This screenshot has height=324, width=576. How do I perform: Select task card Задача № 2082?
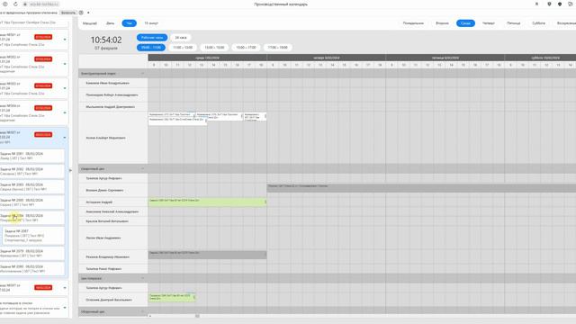click(32, 171)
